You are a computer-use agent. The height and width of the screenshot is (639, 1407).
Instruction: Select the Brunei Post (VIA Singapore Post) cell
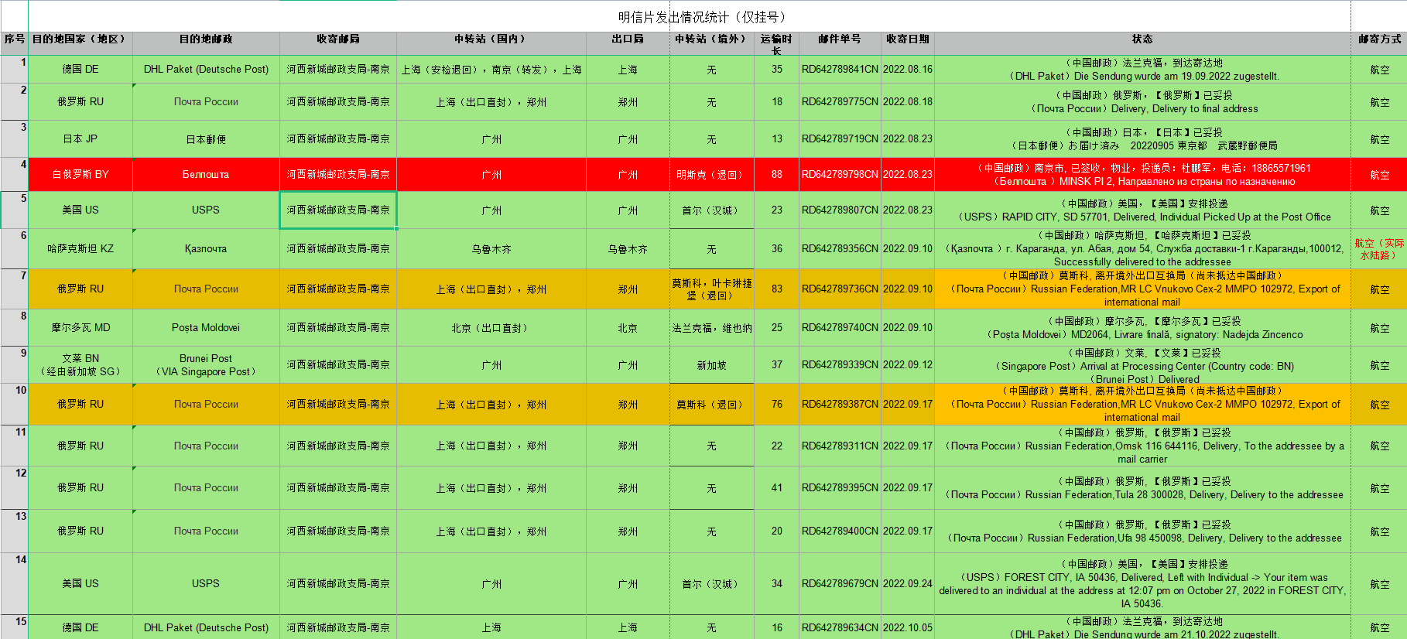coord(206,365)
